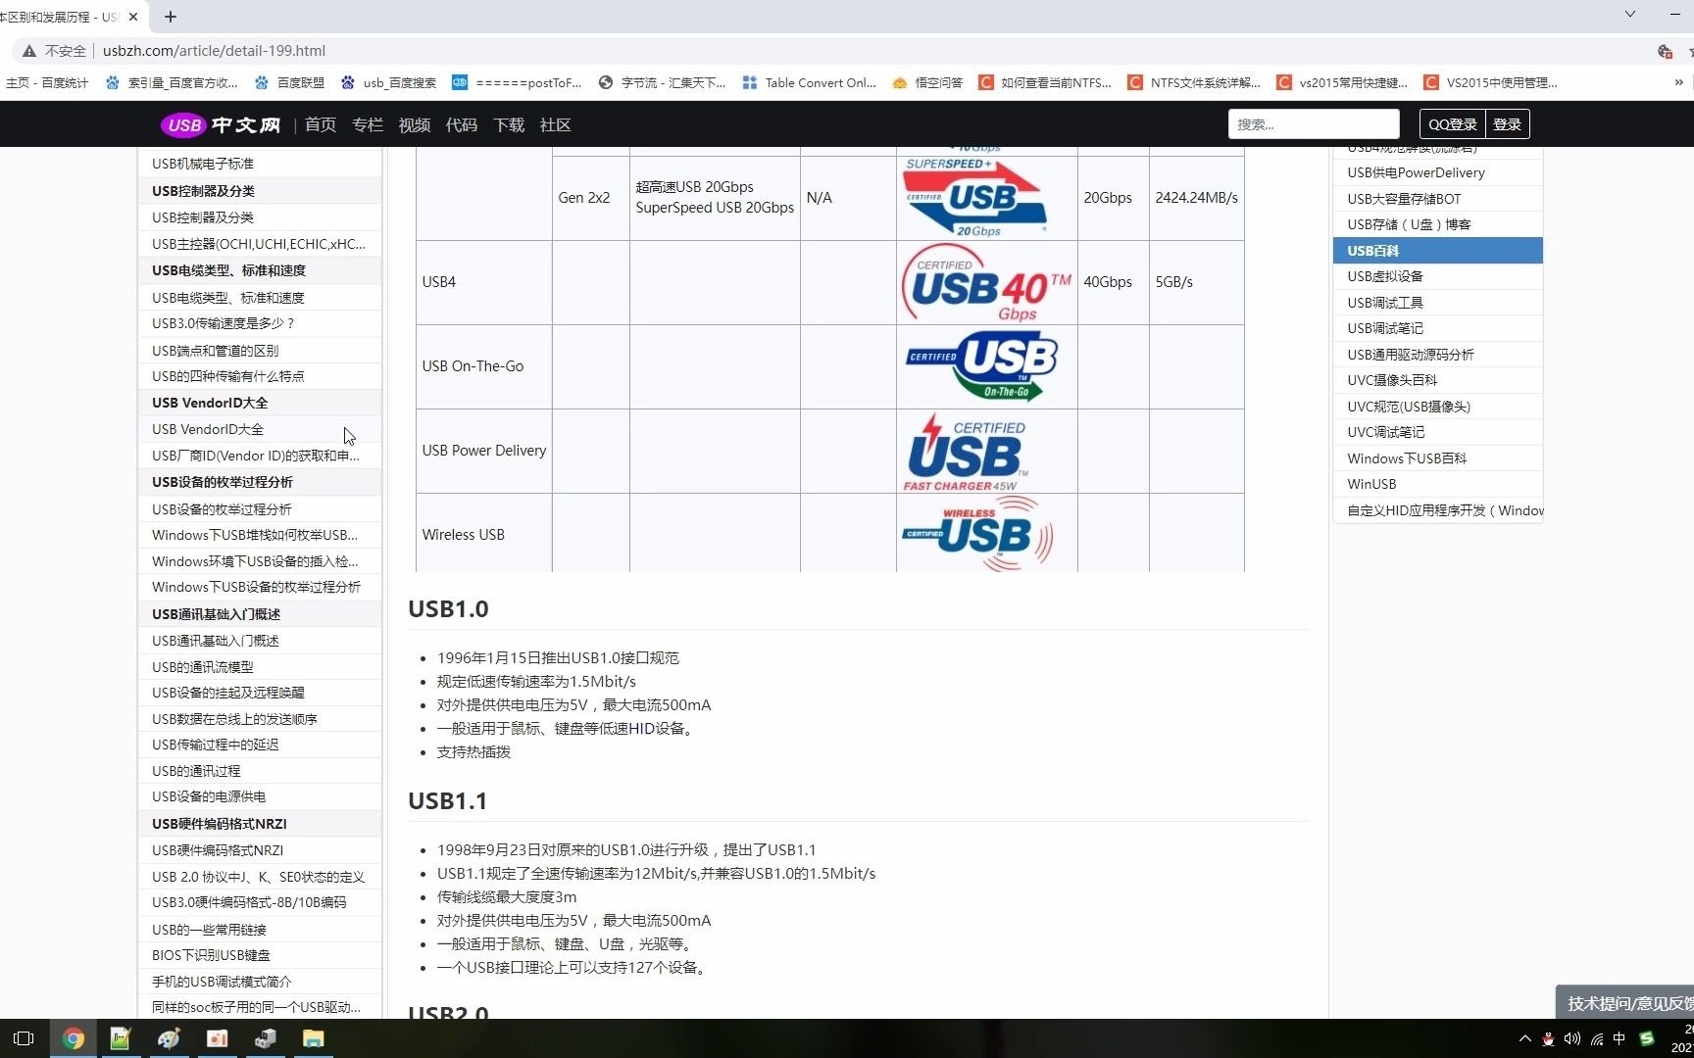Open File Explorer from the taskbar
1694x1058 pixels.
(314, 1039)
